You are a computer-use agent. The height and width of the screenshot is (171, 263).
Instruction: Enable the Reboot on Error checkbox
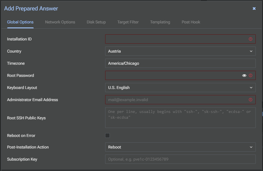click(x=107, y=135)
